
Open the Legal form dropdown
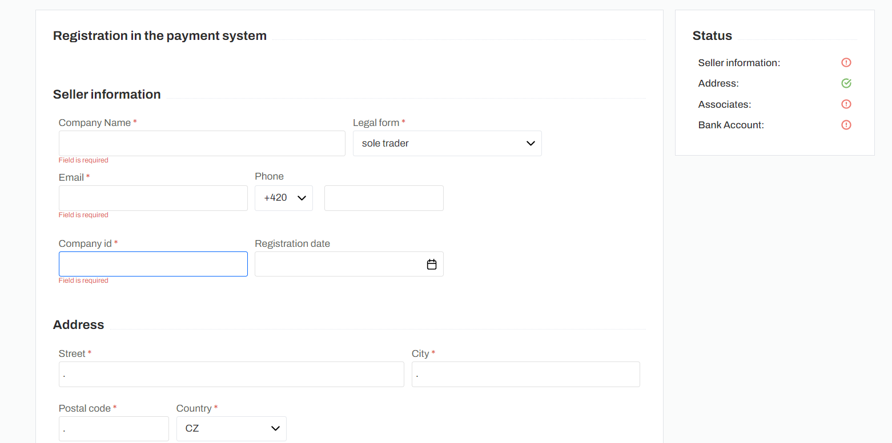[447, 143]
